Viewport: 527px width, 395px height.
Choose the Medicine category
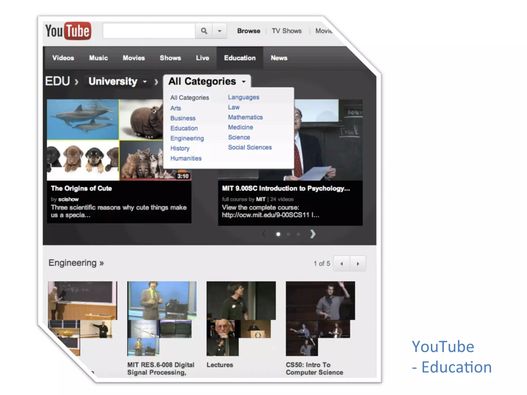(240, 127)
